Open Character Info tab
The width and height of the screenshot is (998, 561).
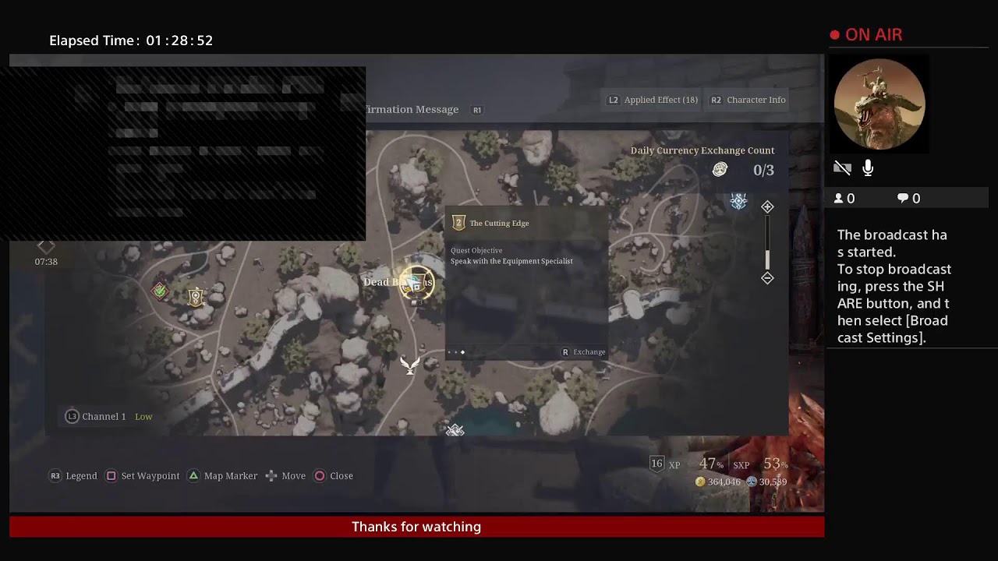pos(748,100)
